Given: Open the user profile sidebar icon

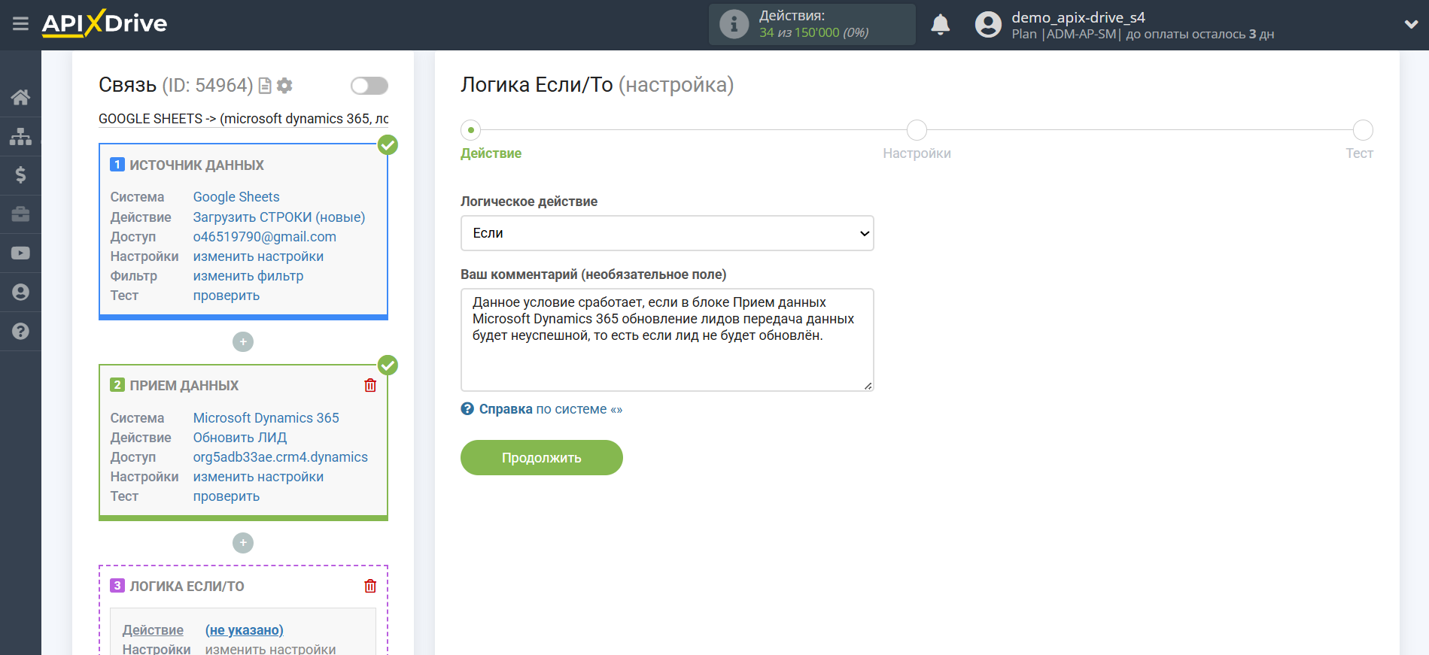Looking at the screenshot, I should point(20,293).
